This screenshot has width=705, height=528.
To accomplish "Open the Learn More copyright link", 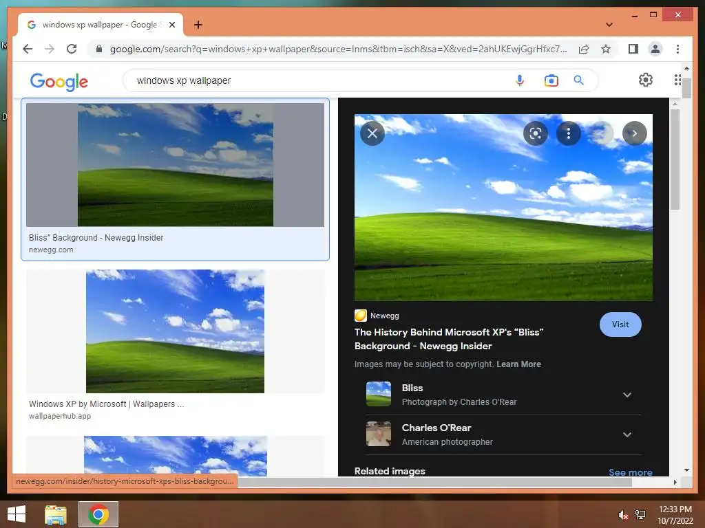I will pyautogui.click(x=518, y=364).
